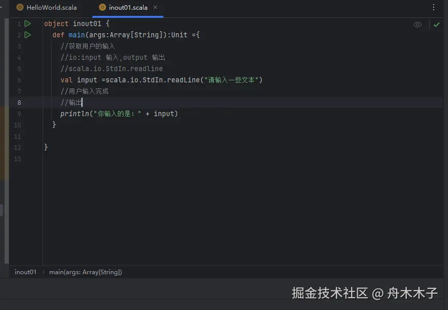Viewport: 448px width, 310px height.
Task: Run the inout01 object from the gutter
Action: pos(28,24)
